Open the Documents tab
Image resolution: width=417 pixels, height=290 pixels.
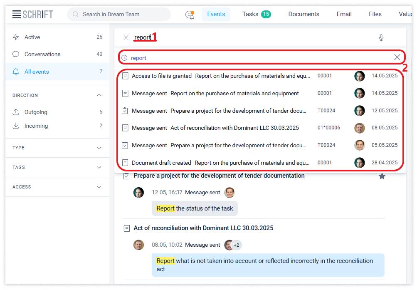click(x=303, y=14)
